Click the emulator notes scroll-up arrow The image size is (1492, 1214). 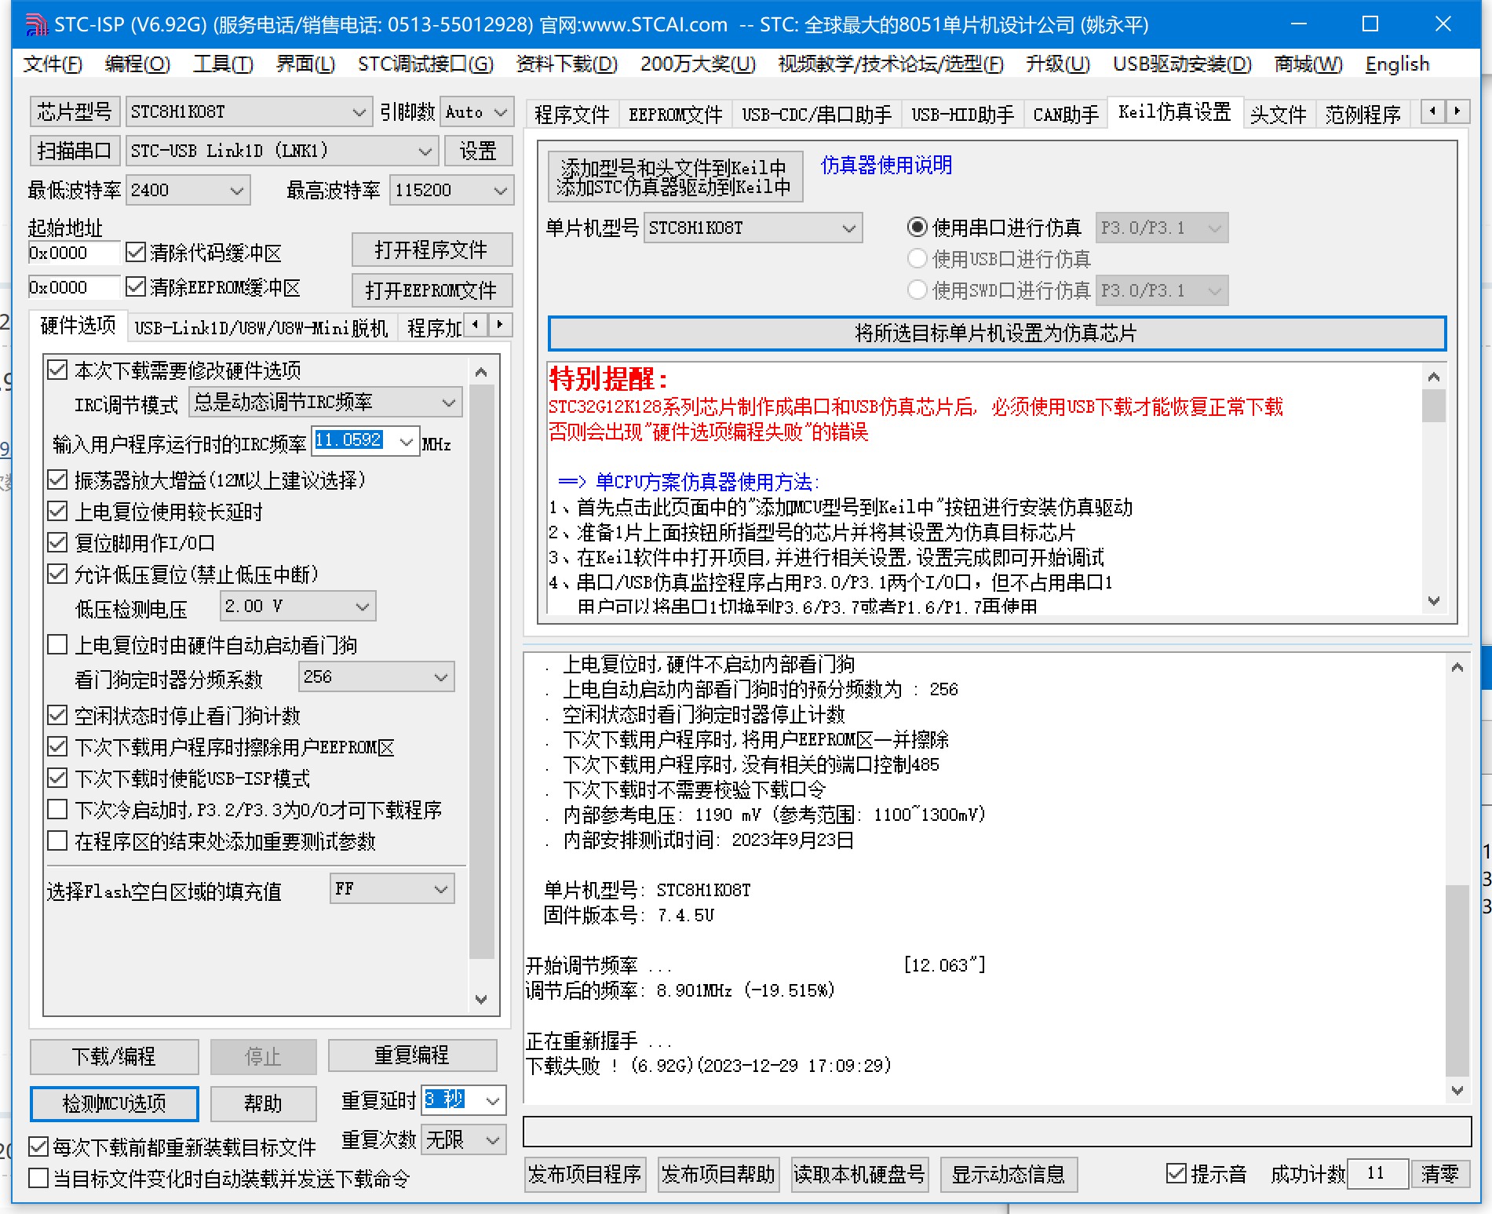tap(1434, 377)
